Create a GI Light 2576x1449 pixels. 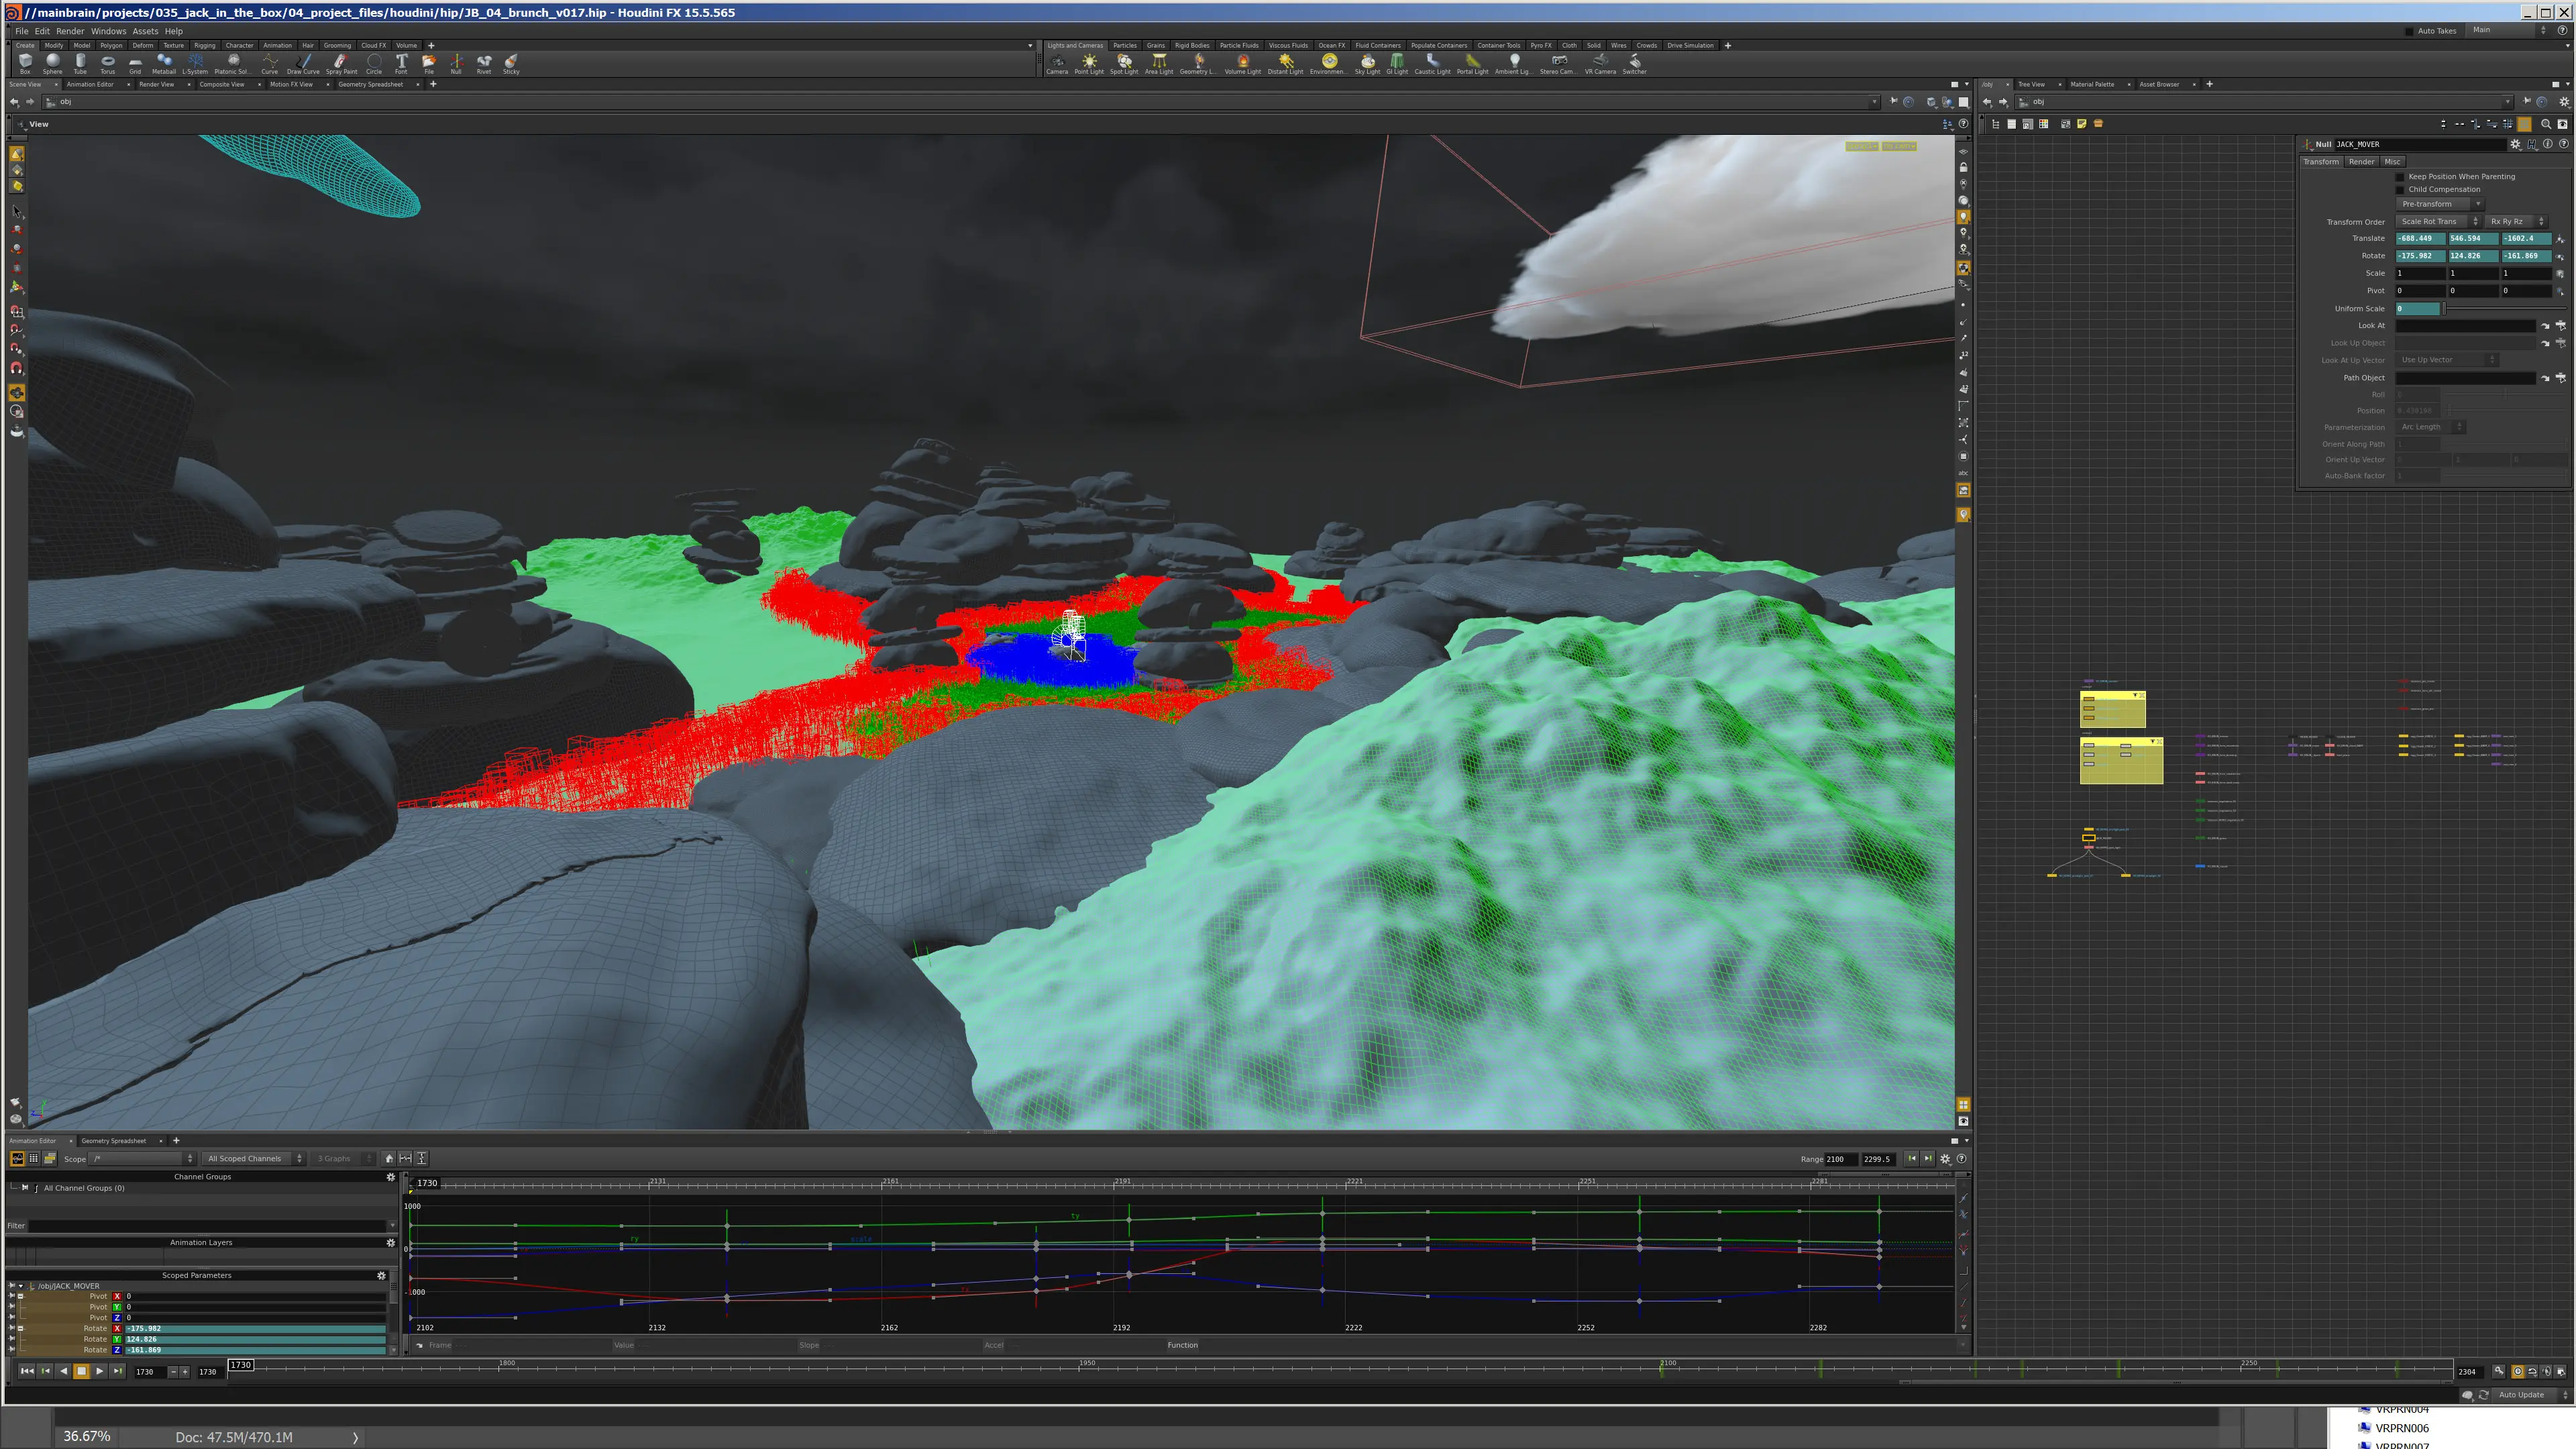[x=1397, y=64]
